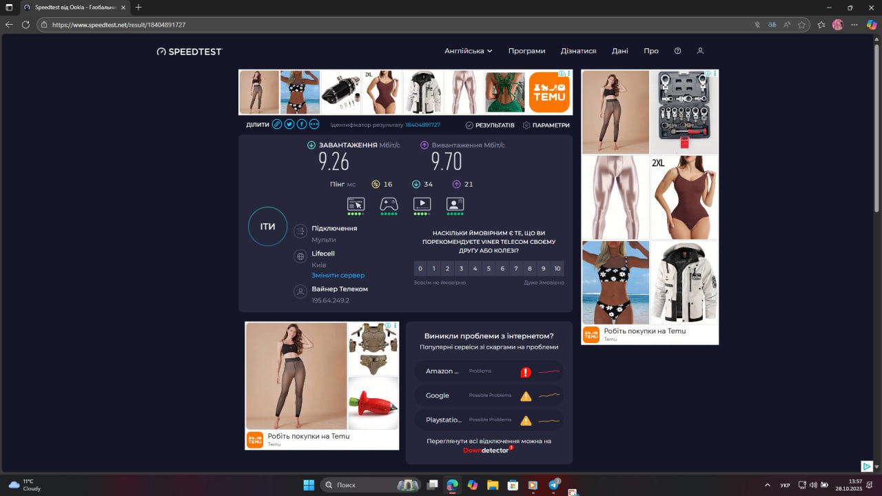Click the multi connections icon beside Підключення
Screen dimensions: 882x496
click(300, 231)
